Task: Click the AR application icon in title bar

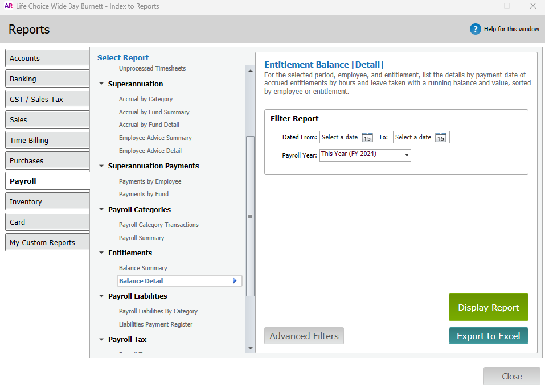Action: [9, 6]
